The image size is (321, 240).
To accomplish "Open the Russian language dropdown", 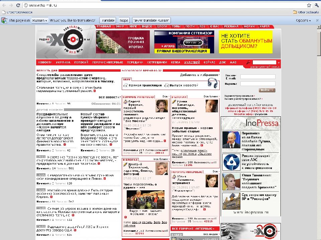I will coord(40,20).
